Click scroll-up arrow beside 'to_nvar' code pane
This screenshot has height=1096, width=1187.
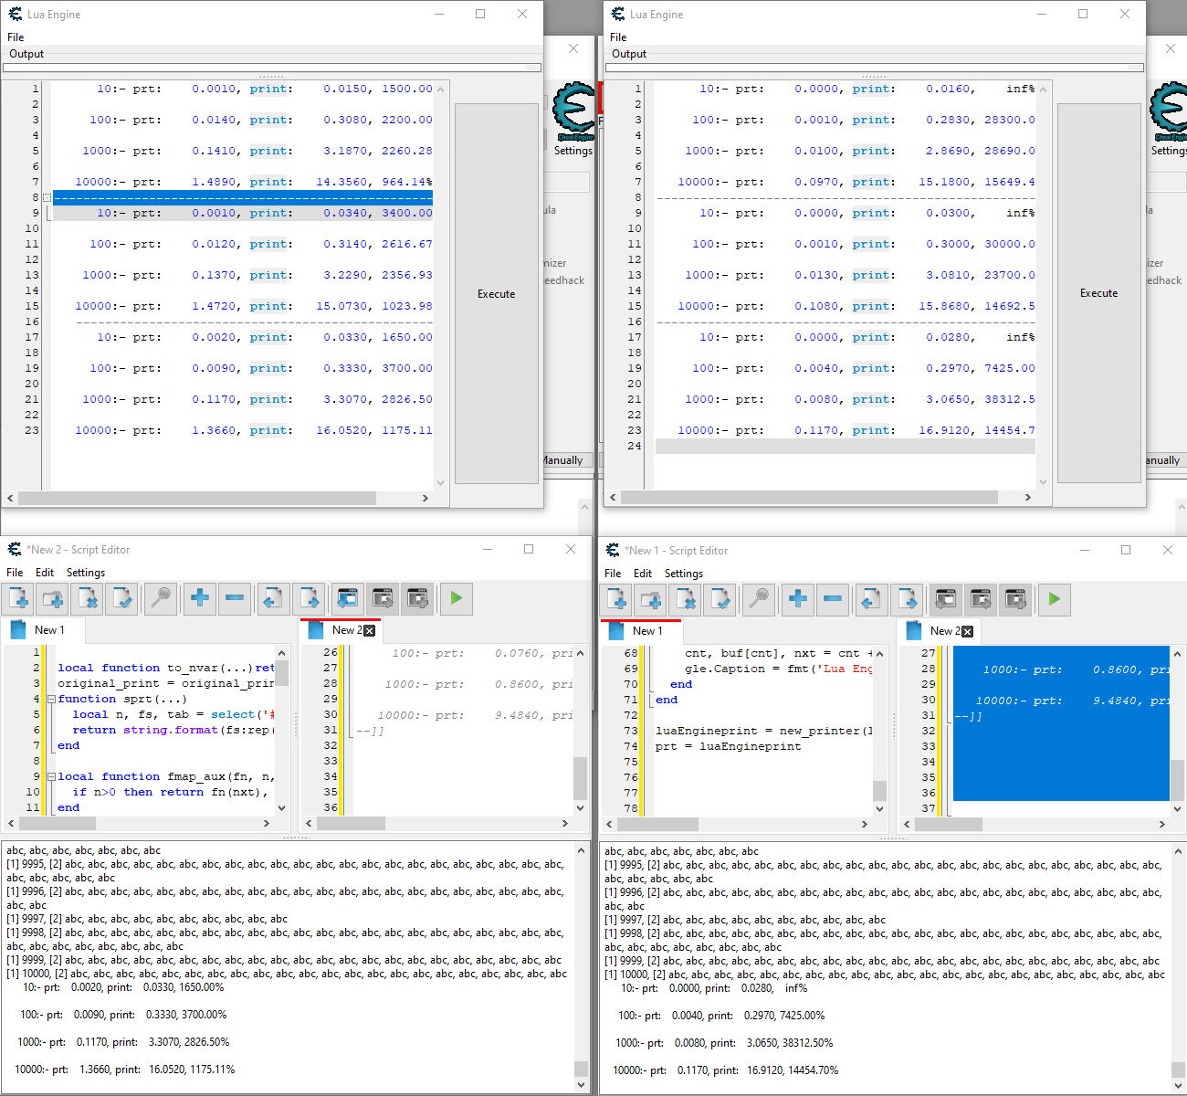point(282,653)
